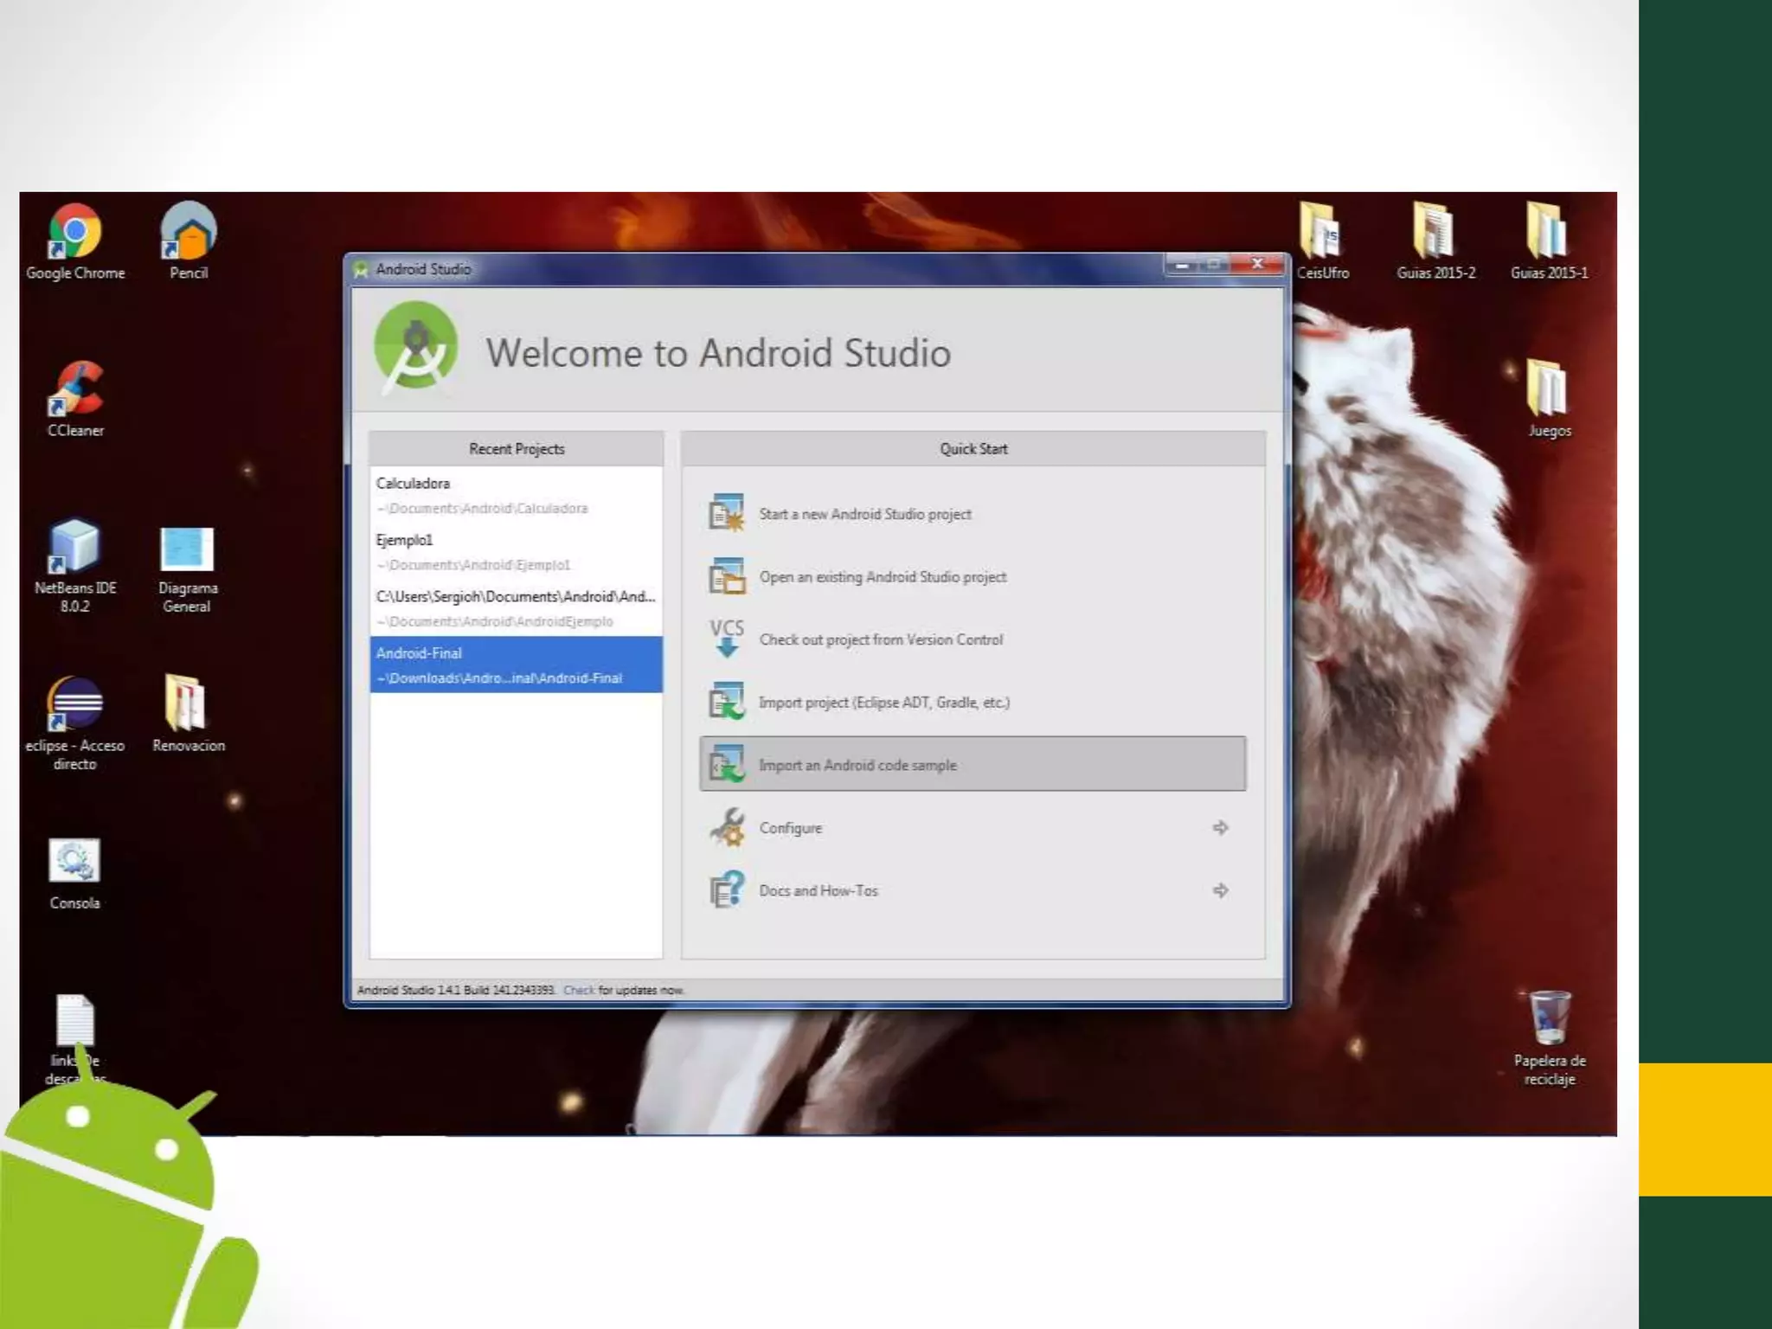Click the VCS checkout icon
1772x1329 pixels.
coord(727,639)
